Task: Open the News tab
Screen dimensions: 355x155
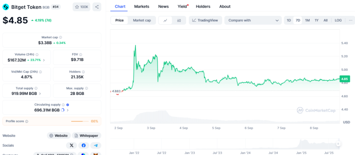Action: click(164, 7)
